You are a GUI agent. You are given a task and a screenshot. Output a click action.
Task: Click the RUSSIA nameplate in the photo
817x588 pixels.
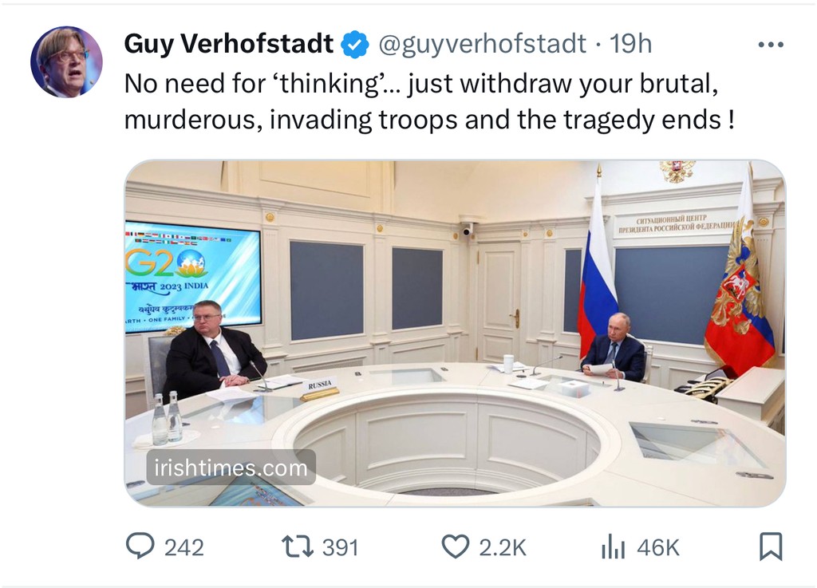tap(319, 387)
